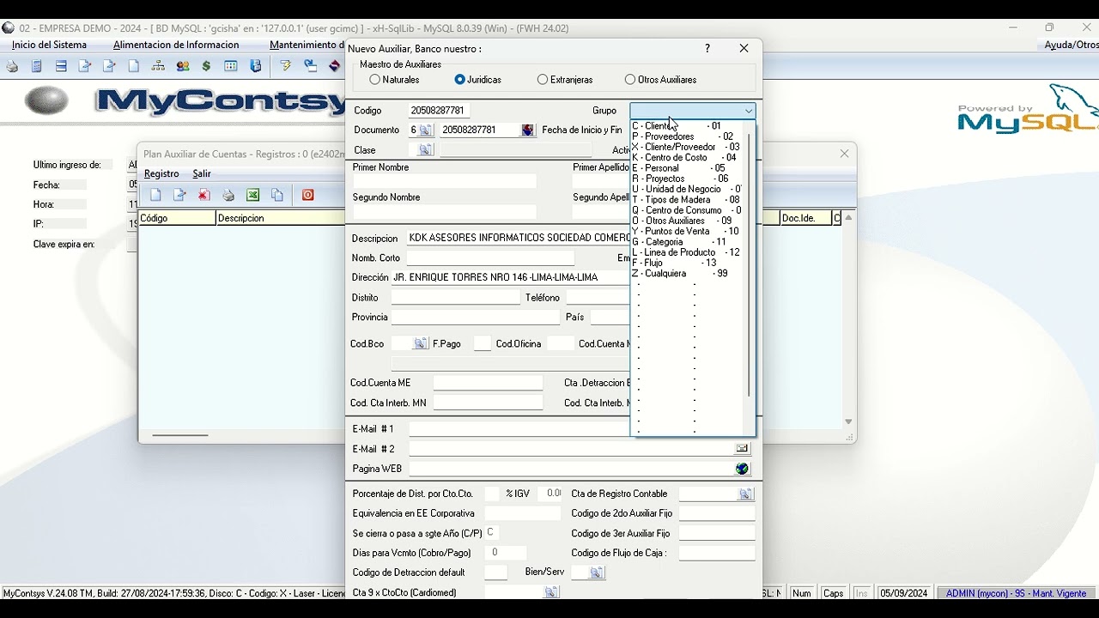The image size is (1099, 618).
Task: Click the blue file cabinet toolbar icon
Action: tap(256, 66)
